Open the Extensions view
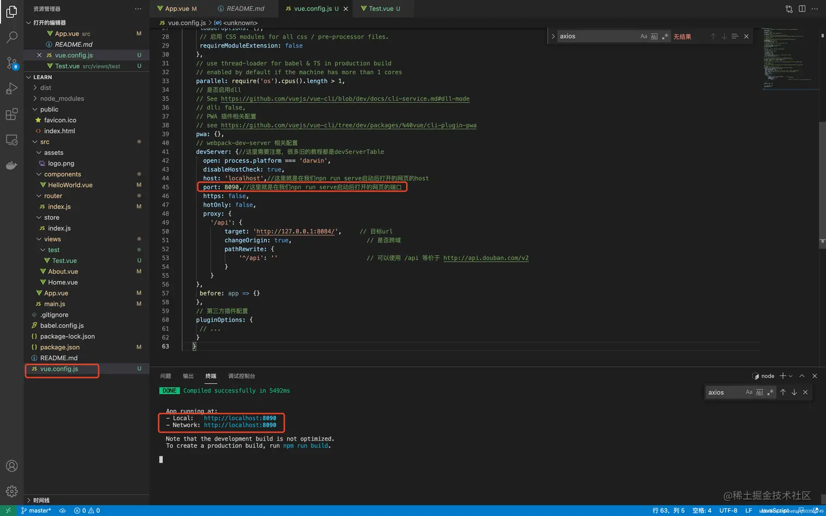Viewport: 826px width, 516px height. [11, 114]
